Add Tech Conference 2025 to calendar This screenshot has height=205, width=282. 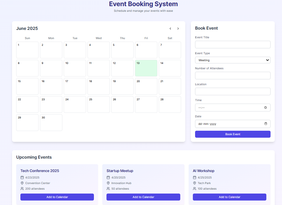(57, 197)
